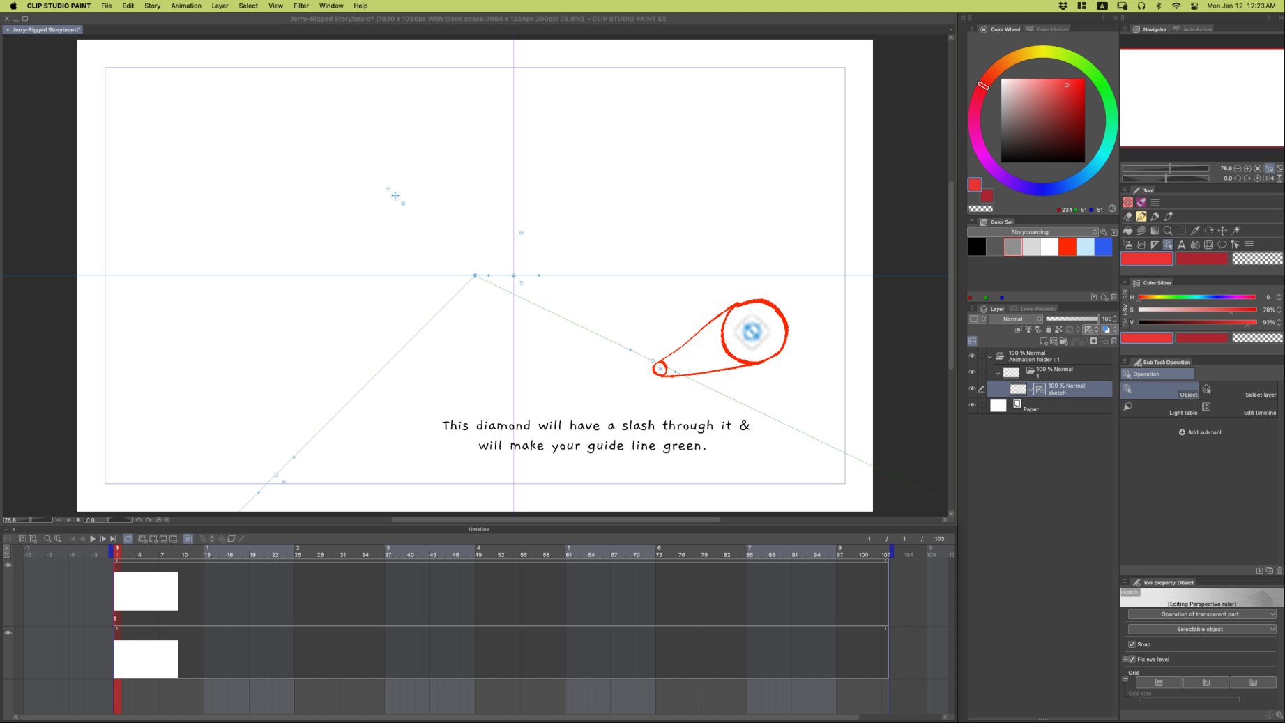This screenshot has height=723, width=1285.
Task: Pick the blue swatch in Color Set
Action: coord(1103,247)
